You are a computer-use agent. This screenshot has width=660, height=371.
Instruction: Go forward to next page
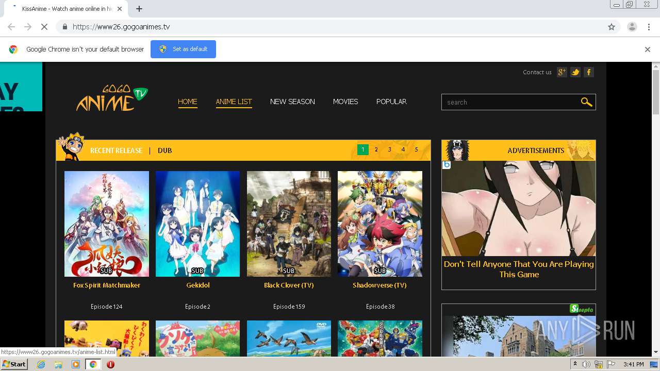[x=28, y=27]
